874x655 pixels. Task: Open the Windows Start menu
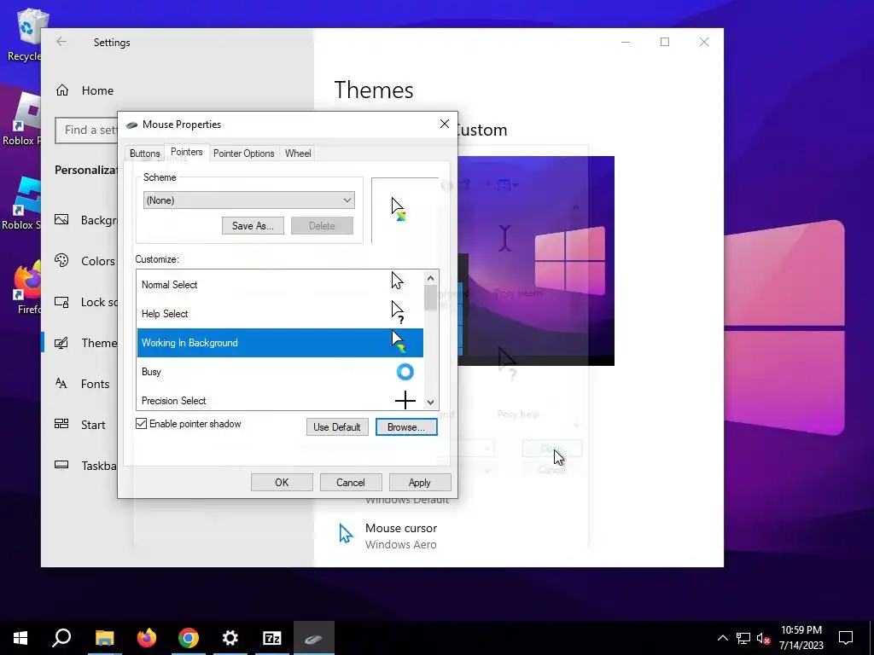click(x=20, y=638)
